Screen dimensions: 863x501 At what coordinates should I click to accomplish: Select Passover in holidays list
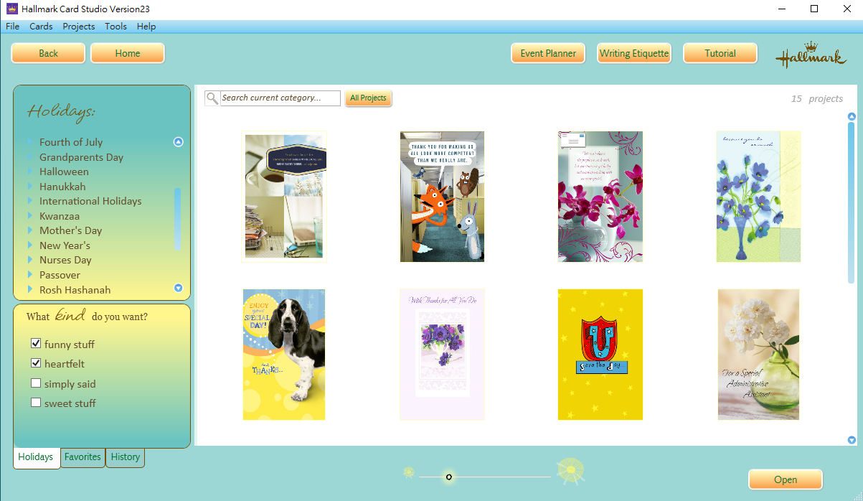click(x=60, y=275)
